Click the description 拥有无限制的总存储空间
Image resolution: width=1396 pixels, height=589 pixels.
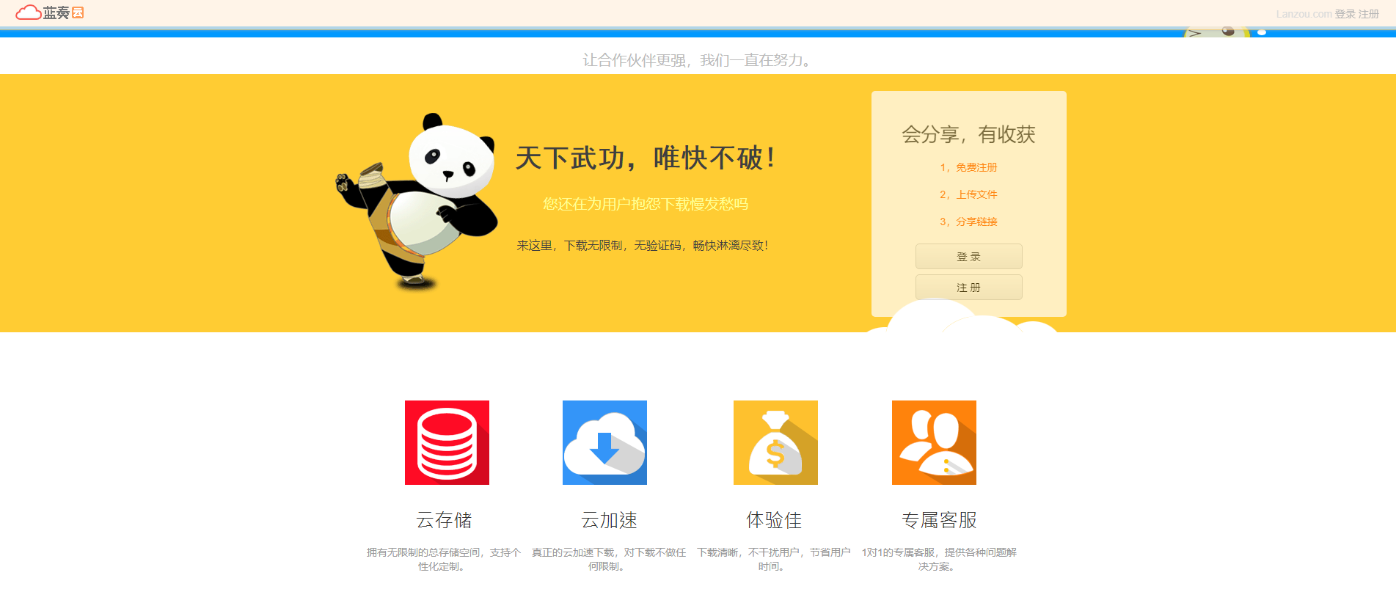[x=444, y=559]
